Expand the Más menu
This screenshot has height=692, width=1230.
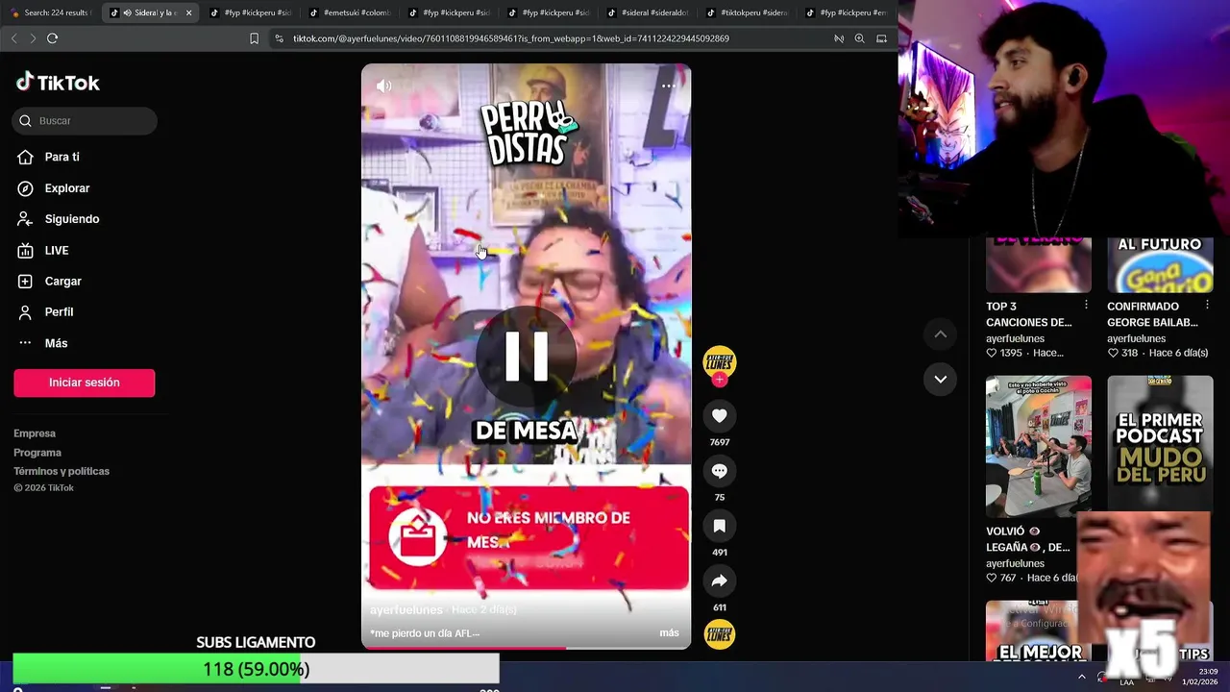(56, 343)
